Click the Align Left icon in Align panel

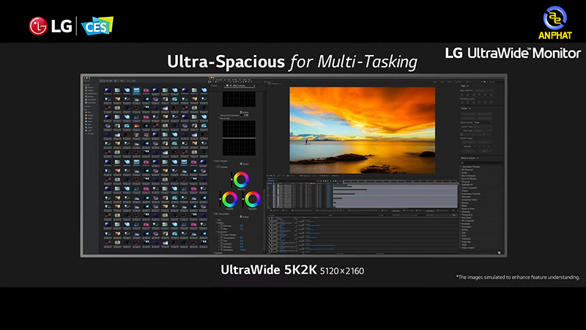[462, 95]
